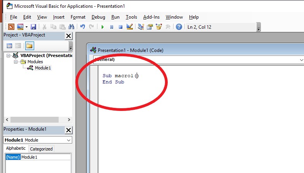
Task: Close the Project - VBAProject panel
Action: (x=68, y=36)
